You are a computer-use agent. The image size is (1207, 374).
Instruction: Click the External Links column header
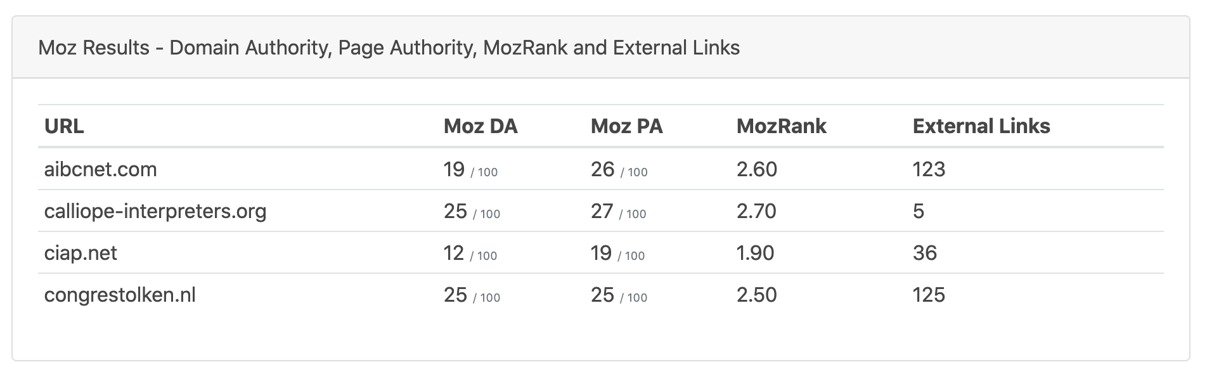981,126
